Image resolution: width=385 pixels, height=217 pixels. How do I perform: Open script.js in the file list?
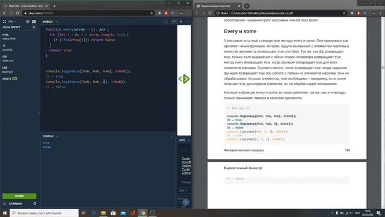7,49
